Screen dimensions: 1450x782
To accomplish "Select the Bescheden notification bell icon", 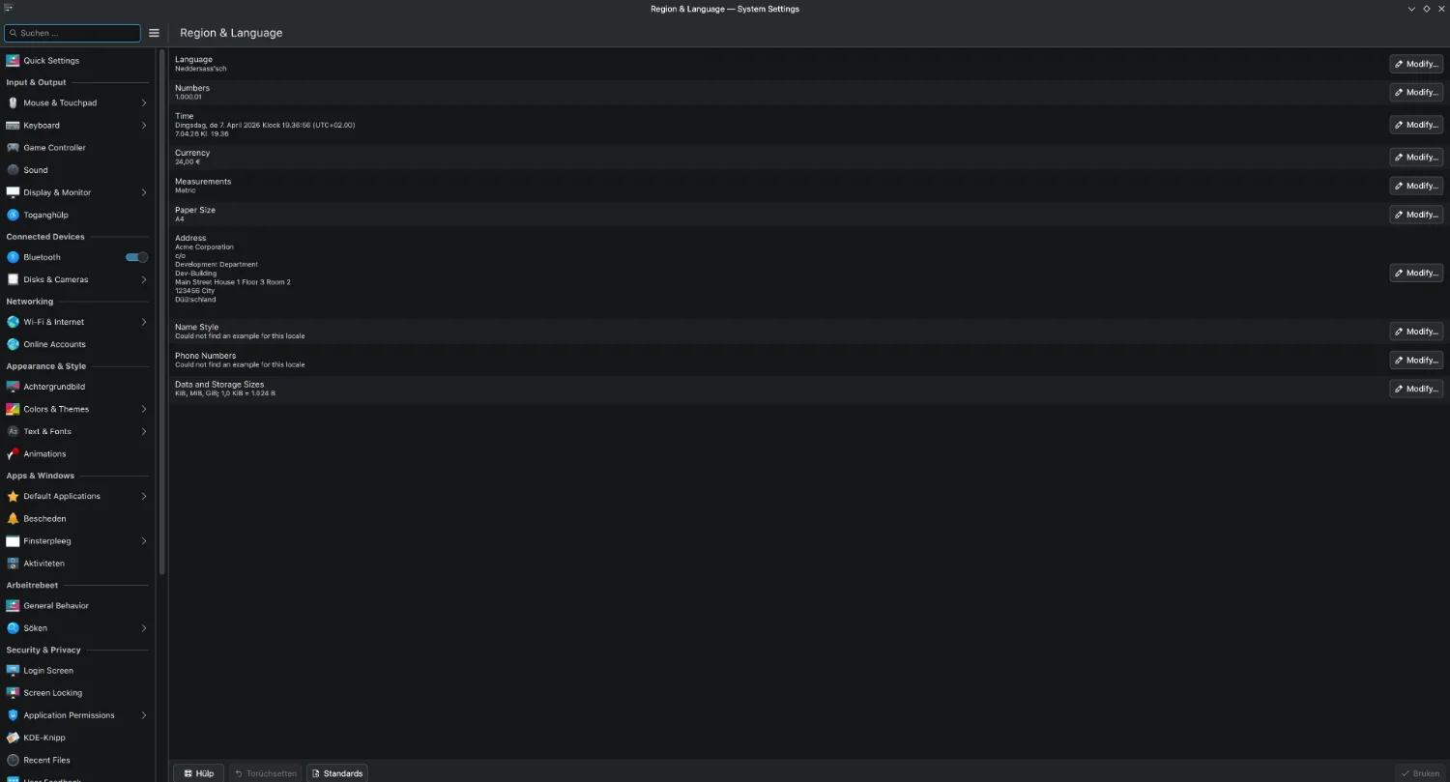I will pos(13,519).
